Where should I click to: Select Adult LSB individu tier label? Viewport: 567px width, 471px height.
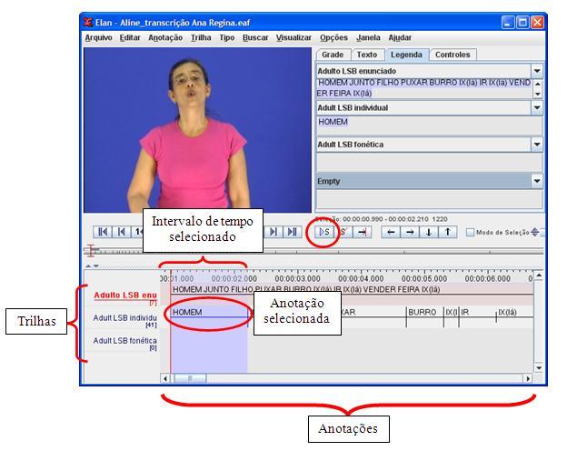[x=125, y=318]
